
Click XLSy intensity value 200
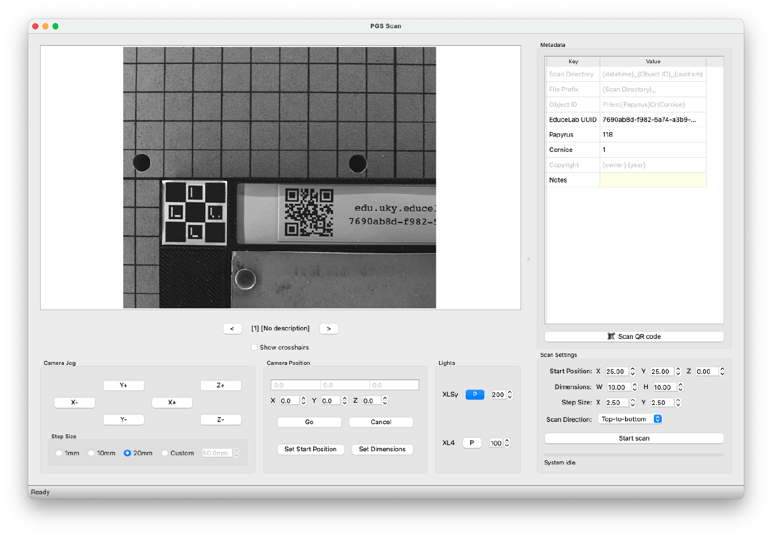pos(498,395)
